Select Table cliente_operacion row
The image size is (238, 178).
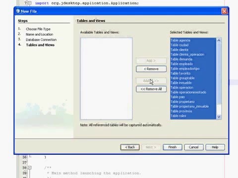[x=193, y=54]
